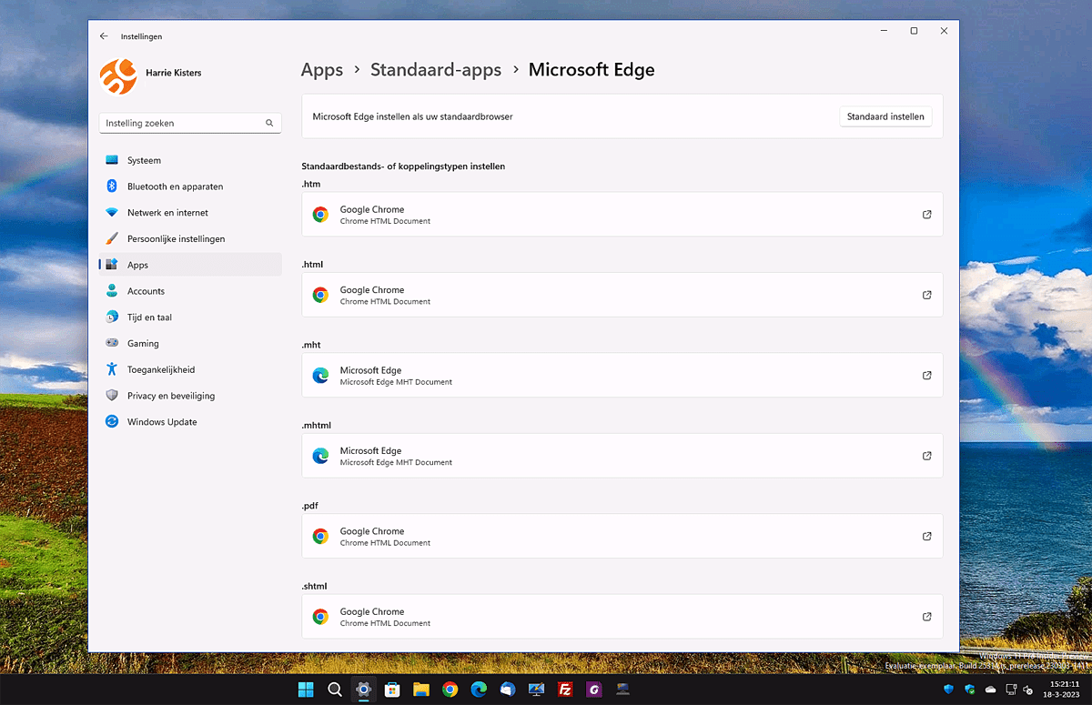Select the Apps category in sidebar

[190, 265]
